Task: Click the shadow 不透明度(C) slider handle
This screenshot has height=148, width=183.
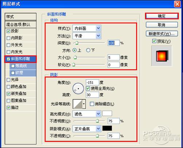Action: pos(97,136)
